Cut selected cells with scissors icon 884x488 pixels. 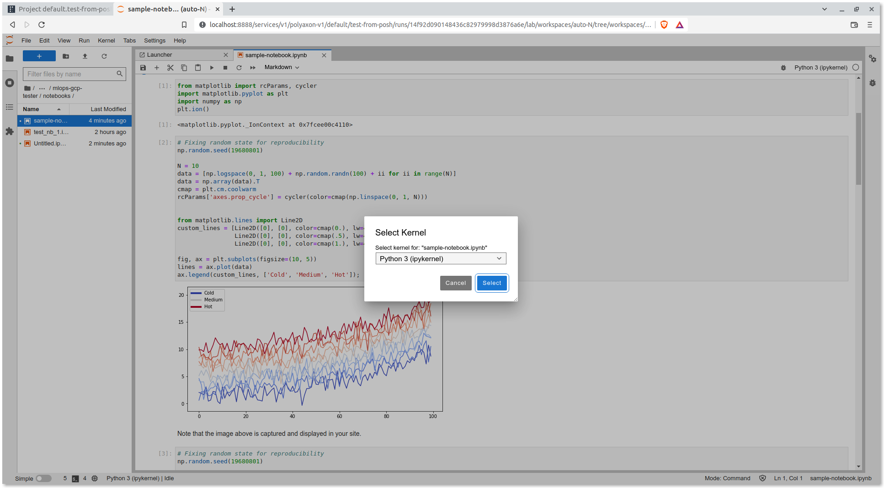point(170,68)
